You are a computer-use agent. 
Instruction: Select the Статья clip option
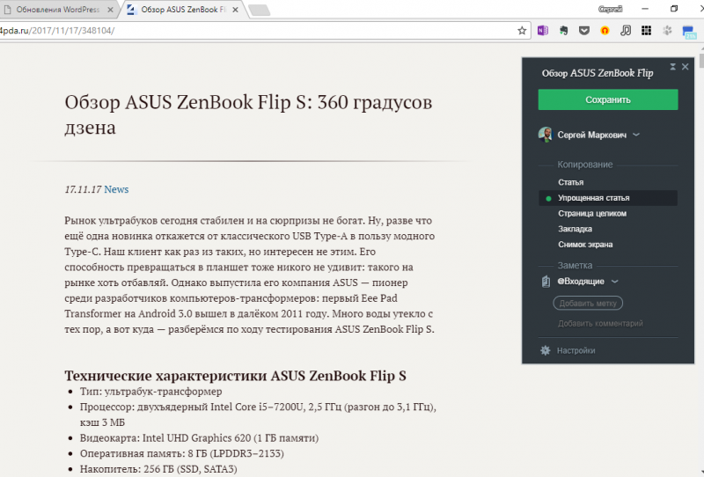click(x=570, y=182)
